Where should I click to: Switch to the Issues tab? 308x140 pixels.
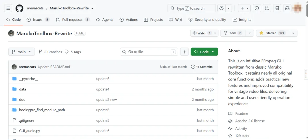pyautogui.click(x=38, y=20)
